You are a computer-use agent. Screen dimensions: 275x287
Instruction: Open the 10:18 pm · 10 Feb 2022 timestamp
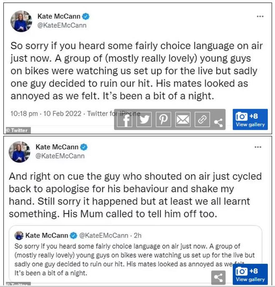pos(47,114)
